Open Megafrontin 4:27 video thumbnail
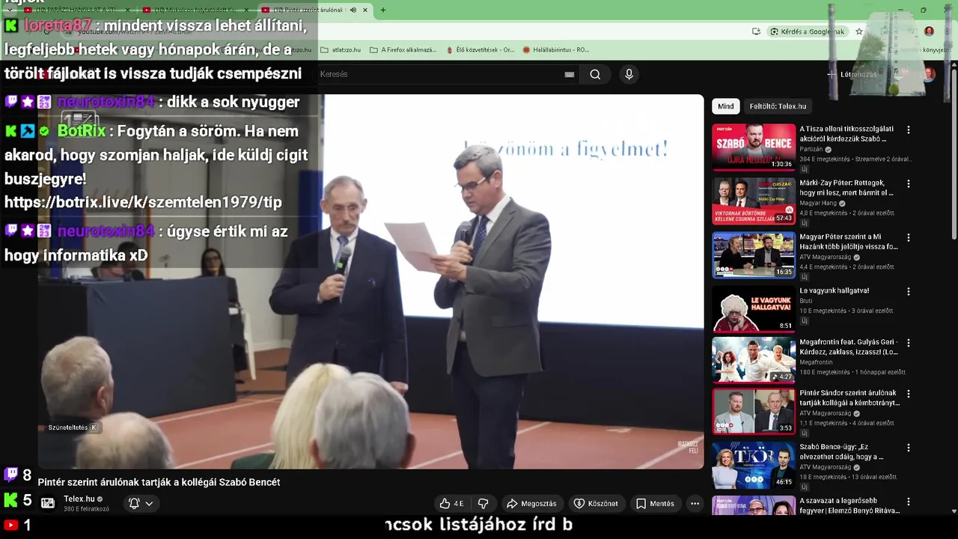Viewport: 958px width, 539px height. (x=753, y=360)
